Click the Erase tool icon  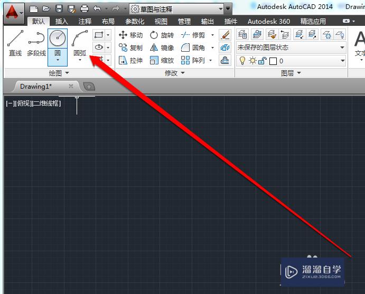(x=225, y=35)
